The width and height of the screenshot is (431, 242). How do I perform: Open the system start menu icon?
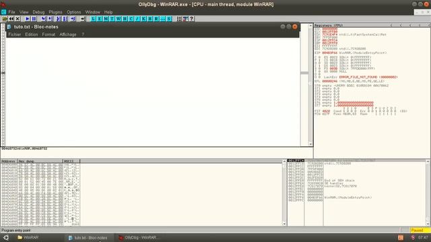6,237
